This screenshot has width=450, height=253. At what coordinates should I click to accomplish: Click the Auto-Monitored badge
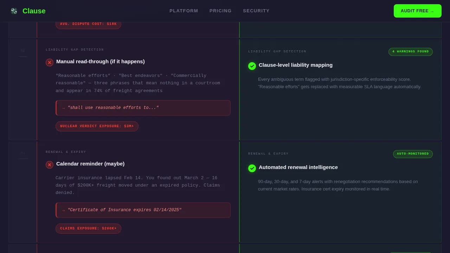point(413,154)
